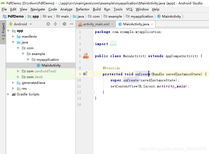This screenshot has height=154, width=209.
Task: Click the folded import ellipsis
Action: pyautogui.click(x=113, y=44)
